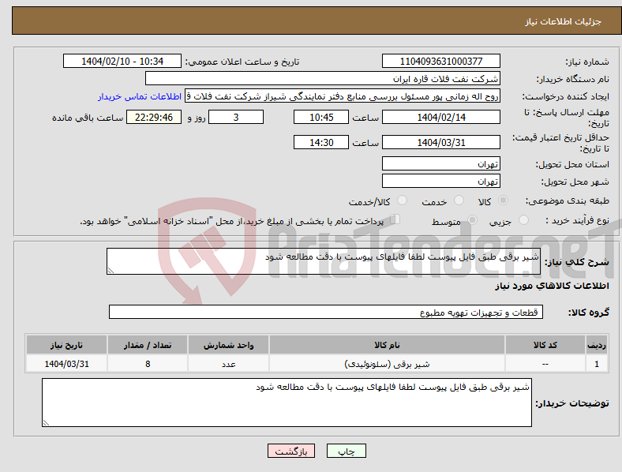
Task: Click the delivery city field تهران
Action: [x=440, y=181]
